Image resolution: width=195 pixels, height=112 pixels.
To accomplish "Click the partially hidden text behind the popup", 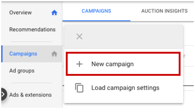I will point(184,56).
